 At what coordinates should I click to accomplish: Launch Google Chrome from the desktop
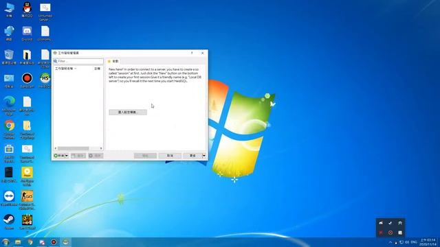(x=9, y=130)
